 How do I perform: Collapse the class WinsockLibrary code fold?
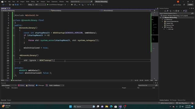(x=14, y=20)
